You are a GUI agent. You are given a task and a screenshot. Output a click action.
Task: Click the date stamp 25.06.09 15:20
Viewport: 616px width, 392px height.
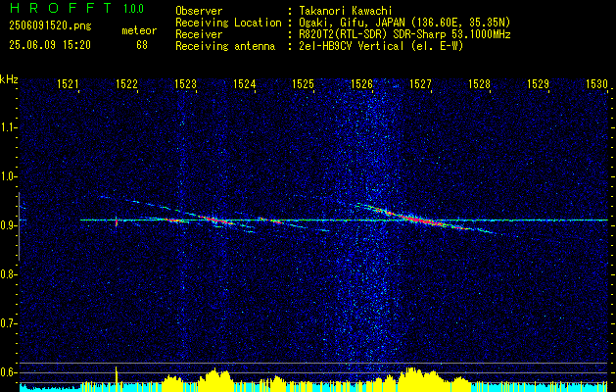(x=50, y=45)
